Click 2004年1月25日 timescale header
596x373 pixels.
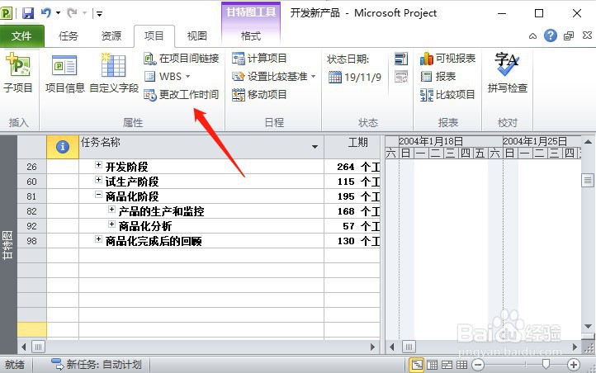[535, 141]
